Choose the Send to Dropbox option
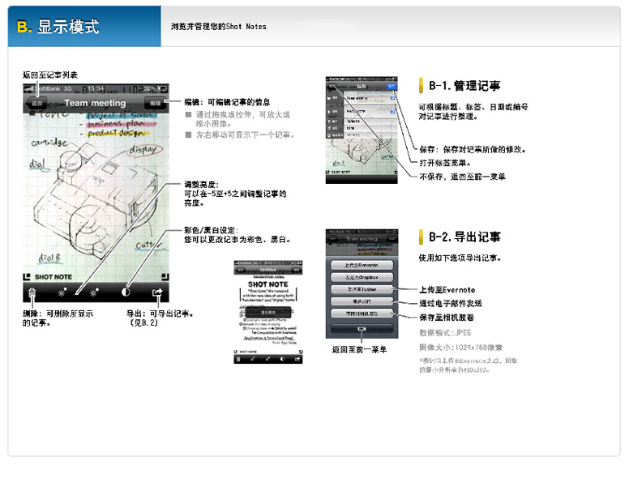Screen dimensions: 629x478 362,277
